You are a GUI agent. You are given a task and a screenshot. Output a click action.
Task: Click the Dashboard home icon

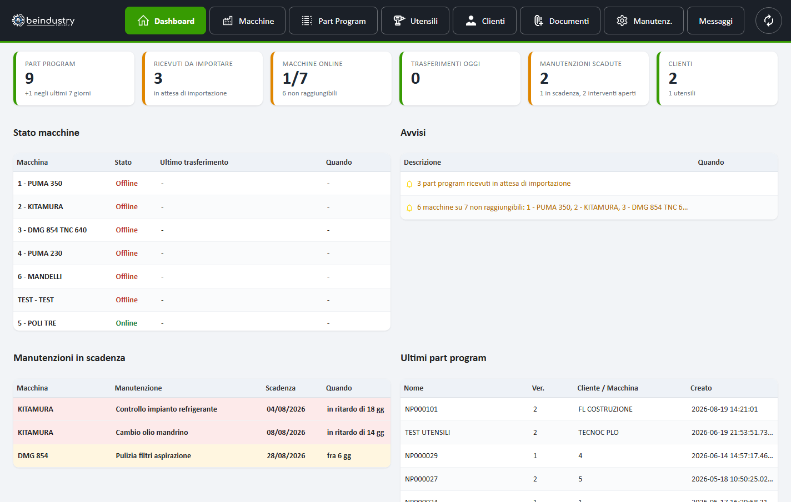143,21
